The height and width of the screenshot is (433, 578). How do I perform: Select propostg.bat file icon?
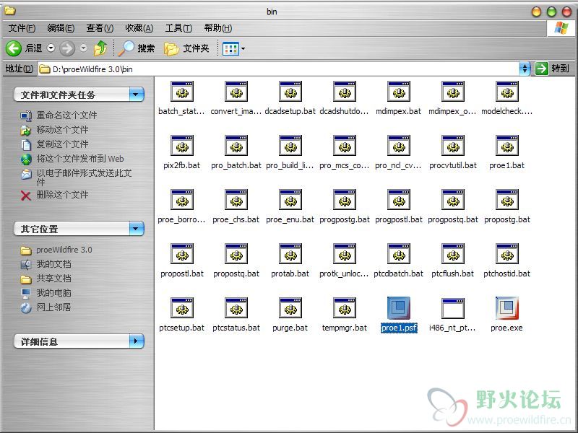(507, 200)
